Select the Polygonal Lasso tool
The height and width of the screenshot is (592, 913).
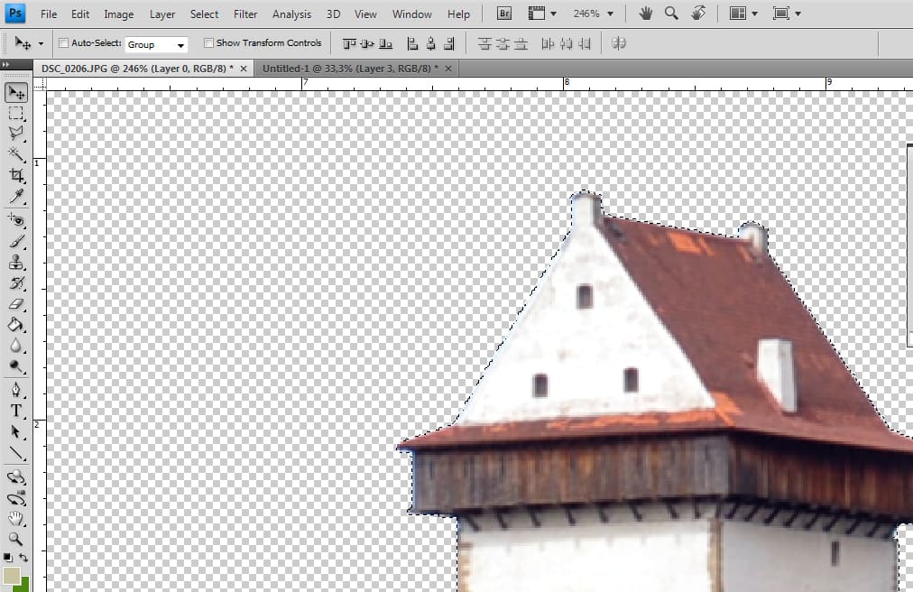16,134
